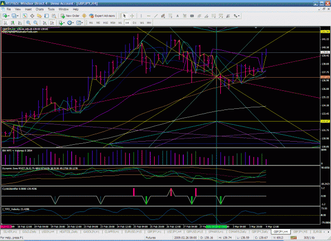Activate the standard cursor mode
Screen dimensions: 331x241
click(124, 16)
